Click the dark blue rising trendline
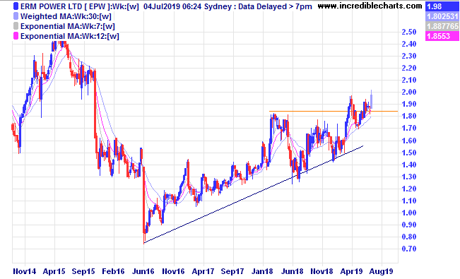The height and width of the screenshot is (279, 460). (x=254, y=194)
